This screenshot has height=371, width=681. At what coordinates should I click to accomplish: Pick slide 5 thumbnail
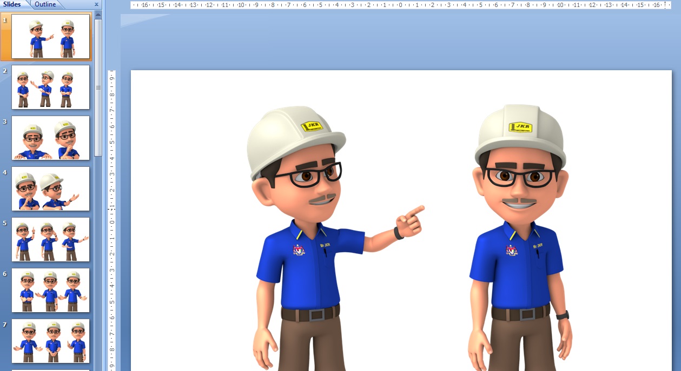tap(50, 239)
